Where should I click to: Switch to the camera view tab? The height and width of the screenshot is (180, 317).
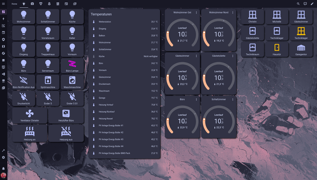pos(32,4)
